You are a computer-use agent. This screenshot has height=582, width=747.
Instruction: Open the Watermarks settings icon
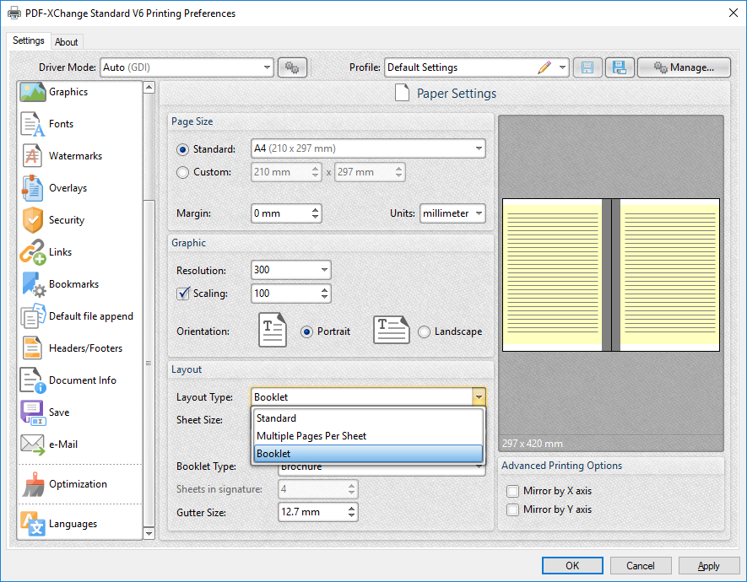[x=32, y=156]
